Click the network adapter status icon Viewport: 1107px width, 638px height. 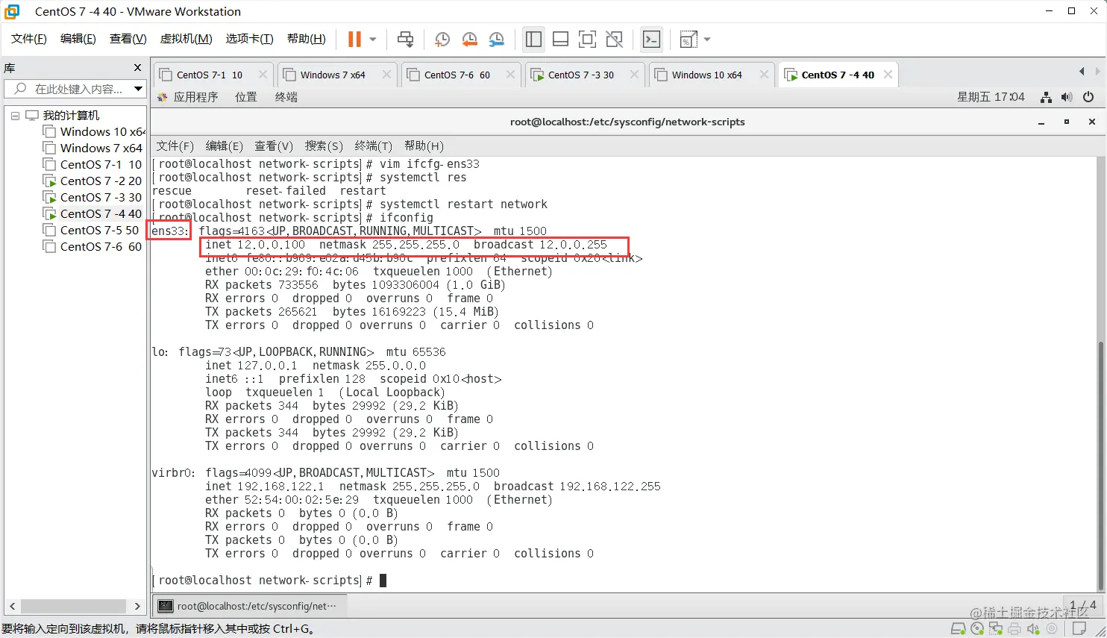click(996, 629)
